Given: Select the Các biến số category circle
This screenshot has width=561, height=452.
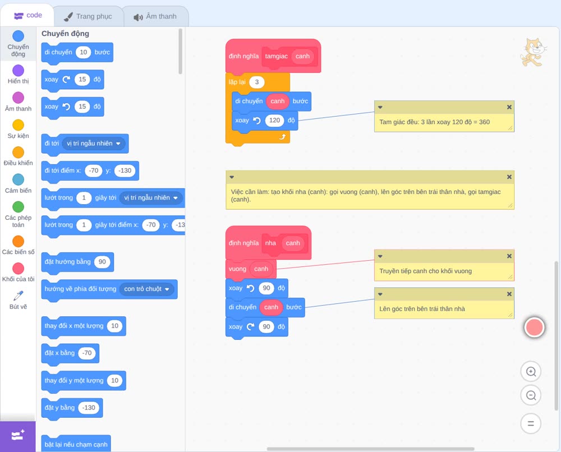Looking at the screenshot, I should (19, 241).
